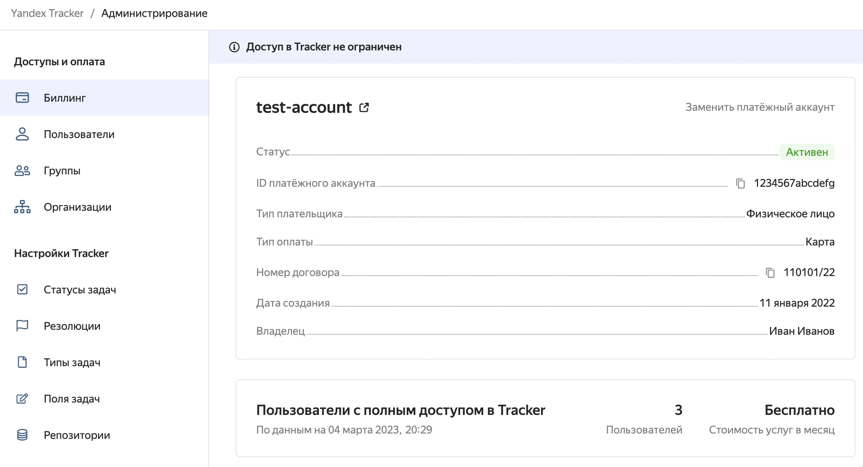Click the Резолюции flag icon

(22, 326)
